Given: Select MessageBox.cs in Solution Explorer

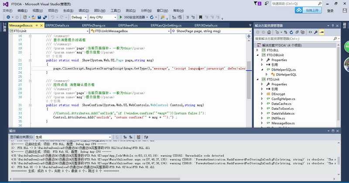Looking at the screenshot, I should click(283, 123).
